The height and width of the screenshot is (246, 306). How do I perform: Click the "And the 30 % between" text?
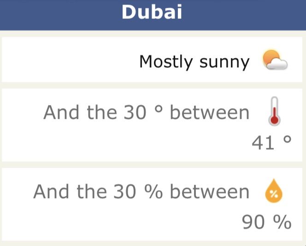[141, 191]
